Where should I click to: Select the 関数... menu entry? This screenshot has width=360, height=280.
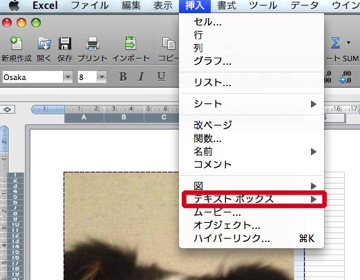click(x=207, y=139)
